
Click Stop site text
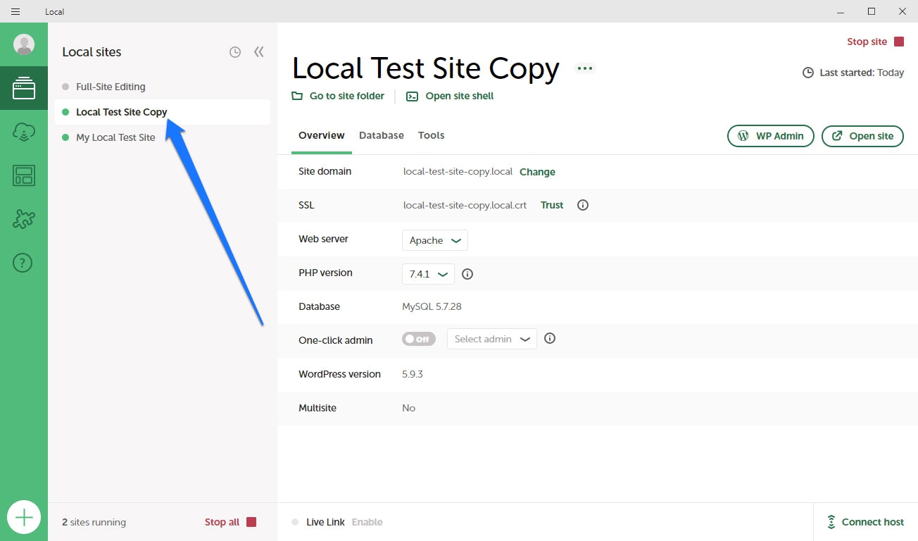click(x=867, y=42)
